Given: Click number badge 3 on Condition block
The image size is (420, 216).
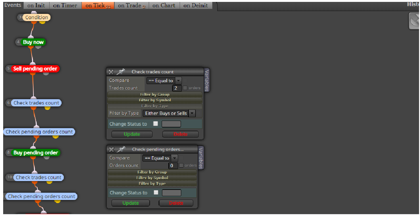Looking at the screenshot, I should (20, 17).
